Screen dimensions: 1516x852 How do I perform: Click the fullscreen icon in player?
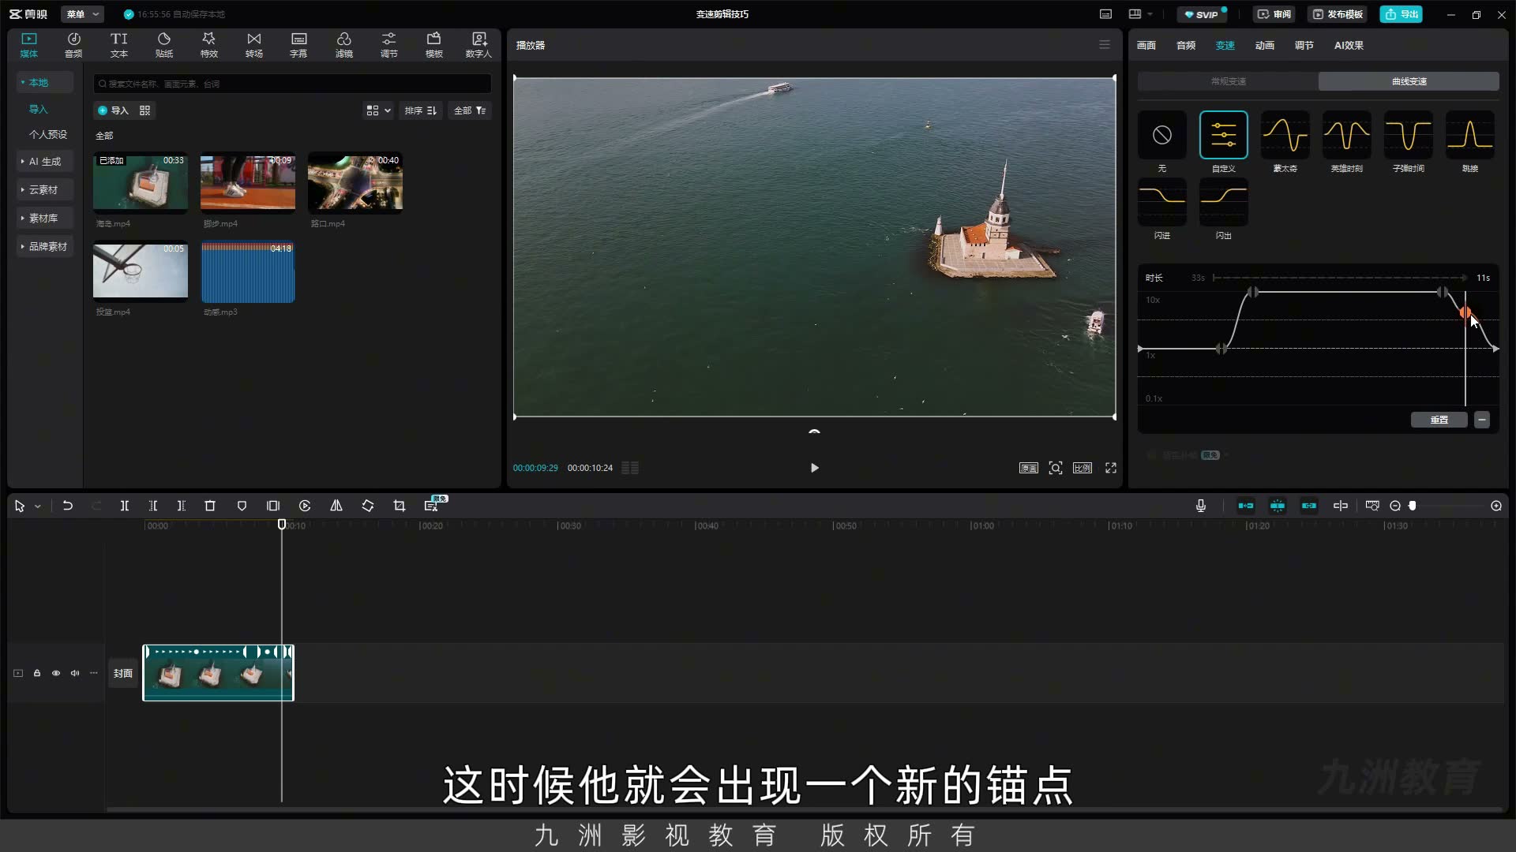coord(1111,468)
